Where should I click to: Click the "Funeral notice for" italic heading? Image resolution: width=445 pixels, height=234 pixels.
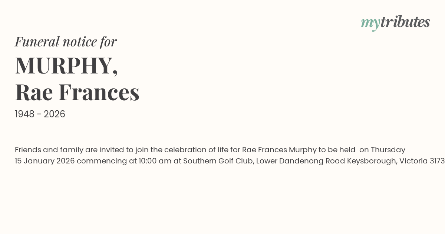[66, 42]
